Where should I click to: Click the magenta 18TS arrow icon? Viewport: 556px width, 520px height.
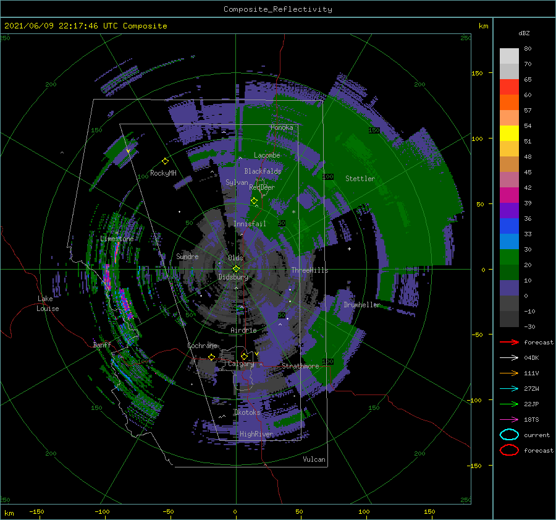click(x=509, y=419)
